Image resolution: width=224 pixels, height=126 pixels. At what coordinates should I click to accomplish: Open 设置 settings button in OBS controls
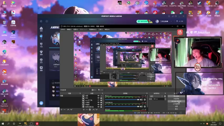[x=176, y=106]
